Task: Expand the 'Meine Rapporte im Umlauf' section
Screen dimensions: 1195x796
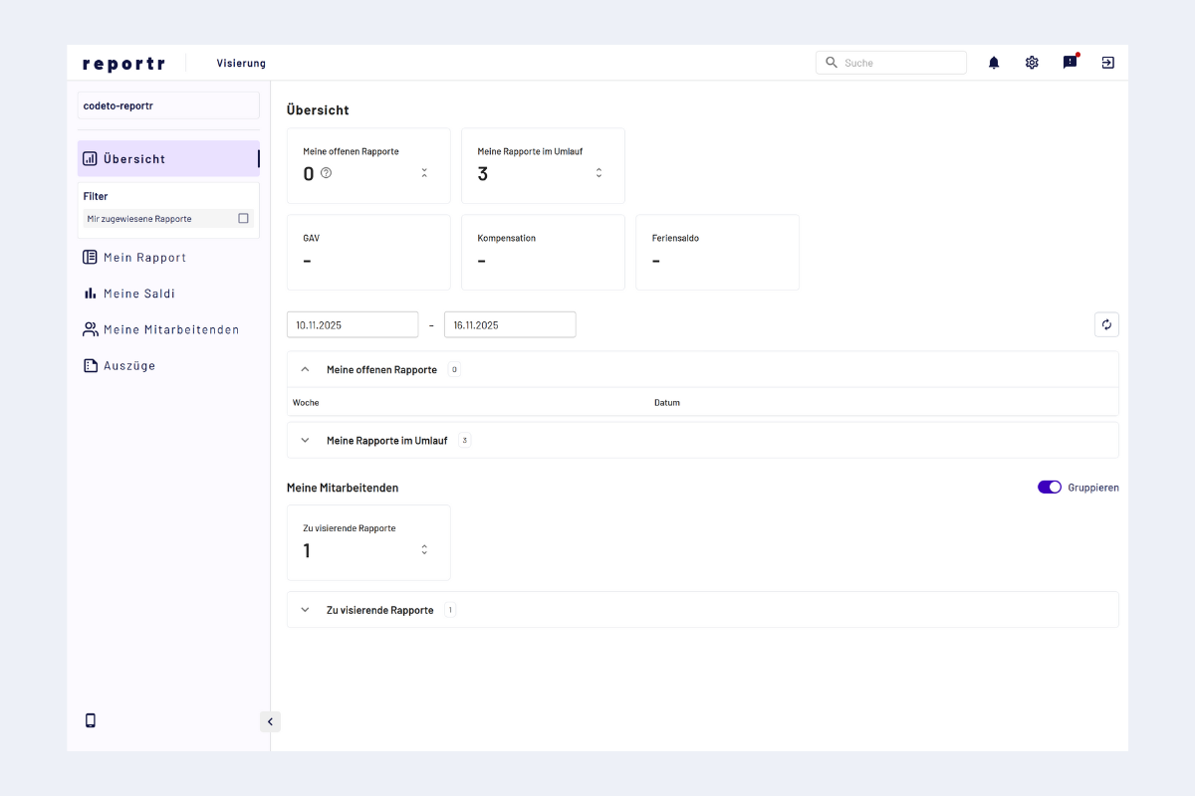Action: (x=305, y=440)
